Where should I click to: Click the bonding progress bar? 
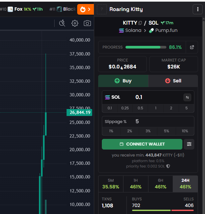click(146, 47)
